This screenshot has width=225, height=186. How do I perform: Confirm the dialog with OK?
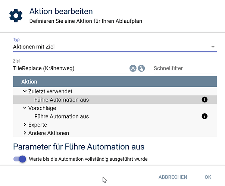(208, 177)
